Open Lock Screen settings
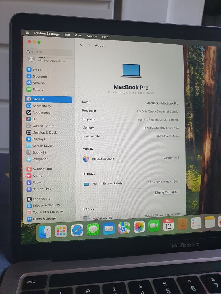This screenshot has width=221, height=294. point(39,199)
